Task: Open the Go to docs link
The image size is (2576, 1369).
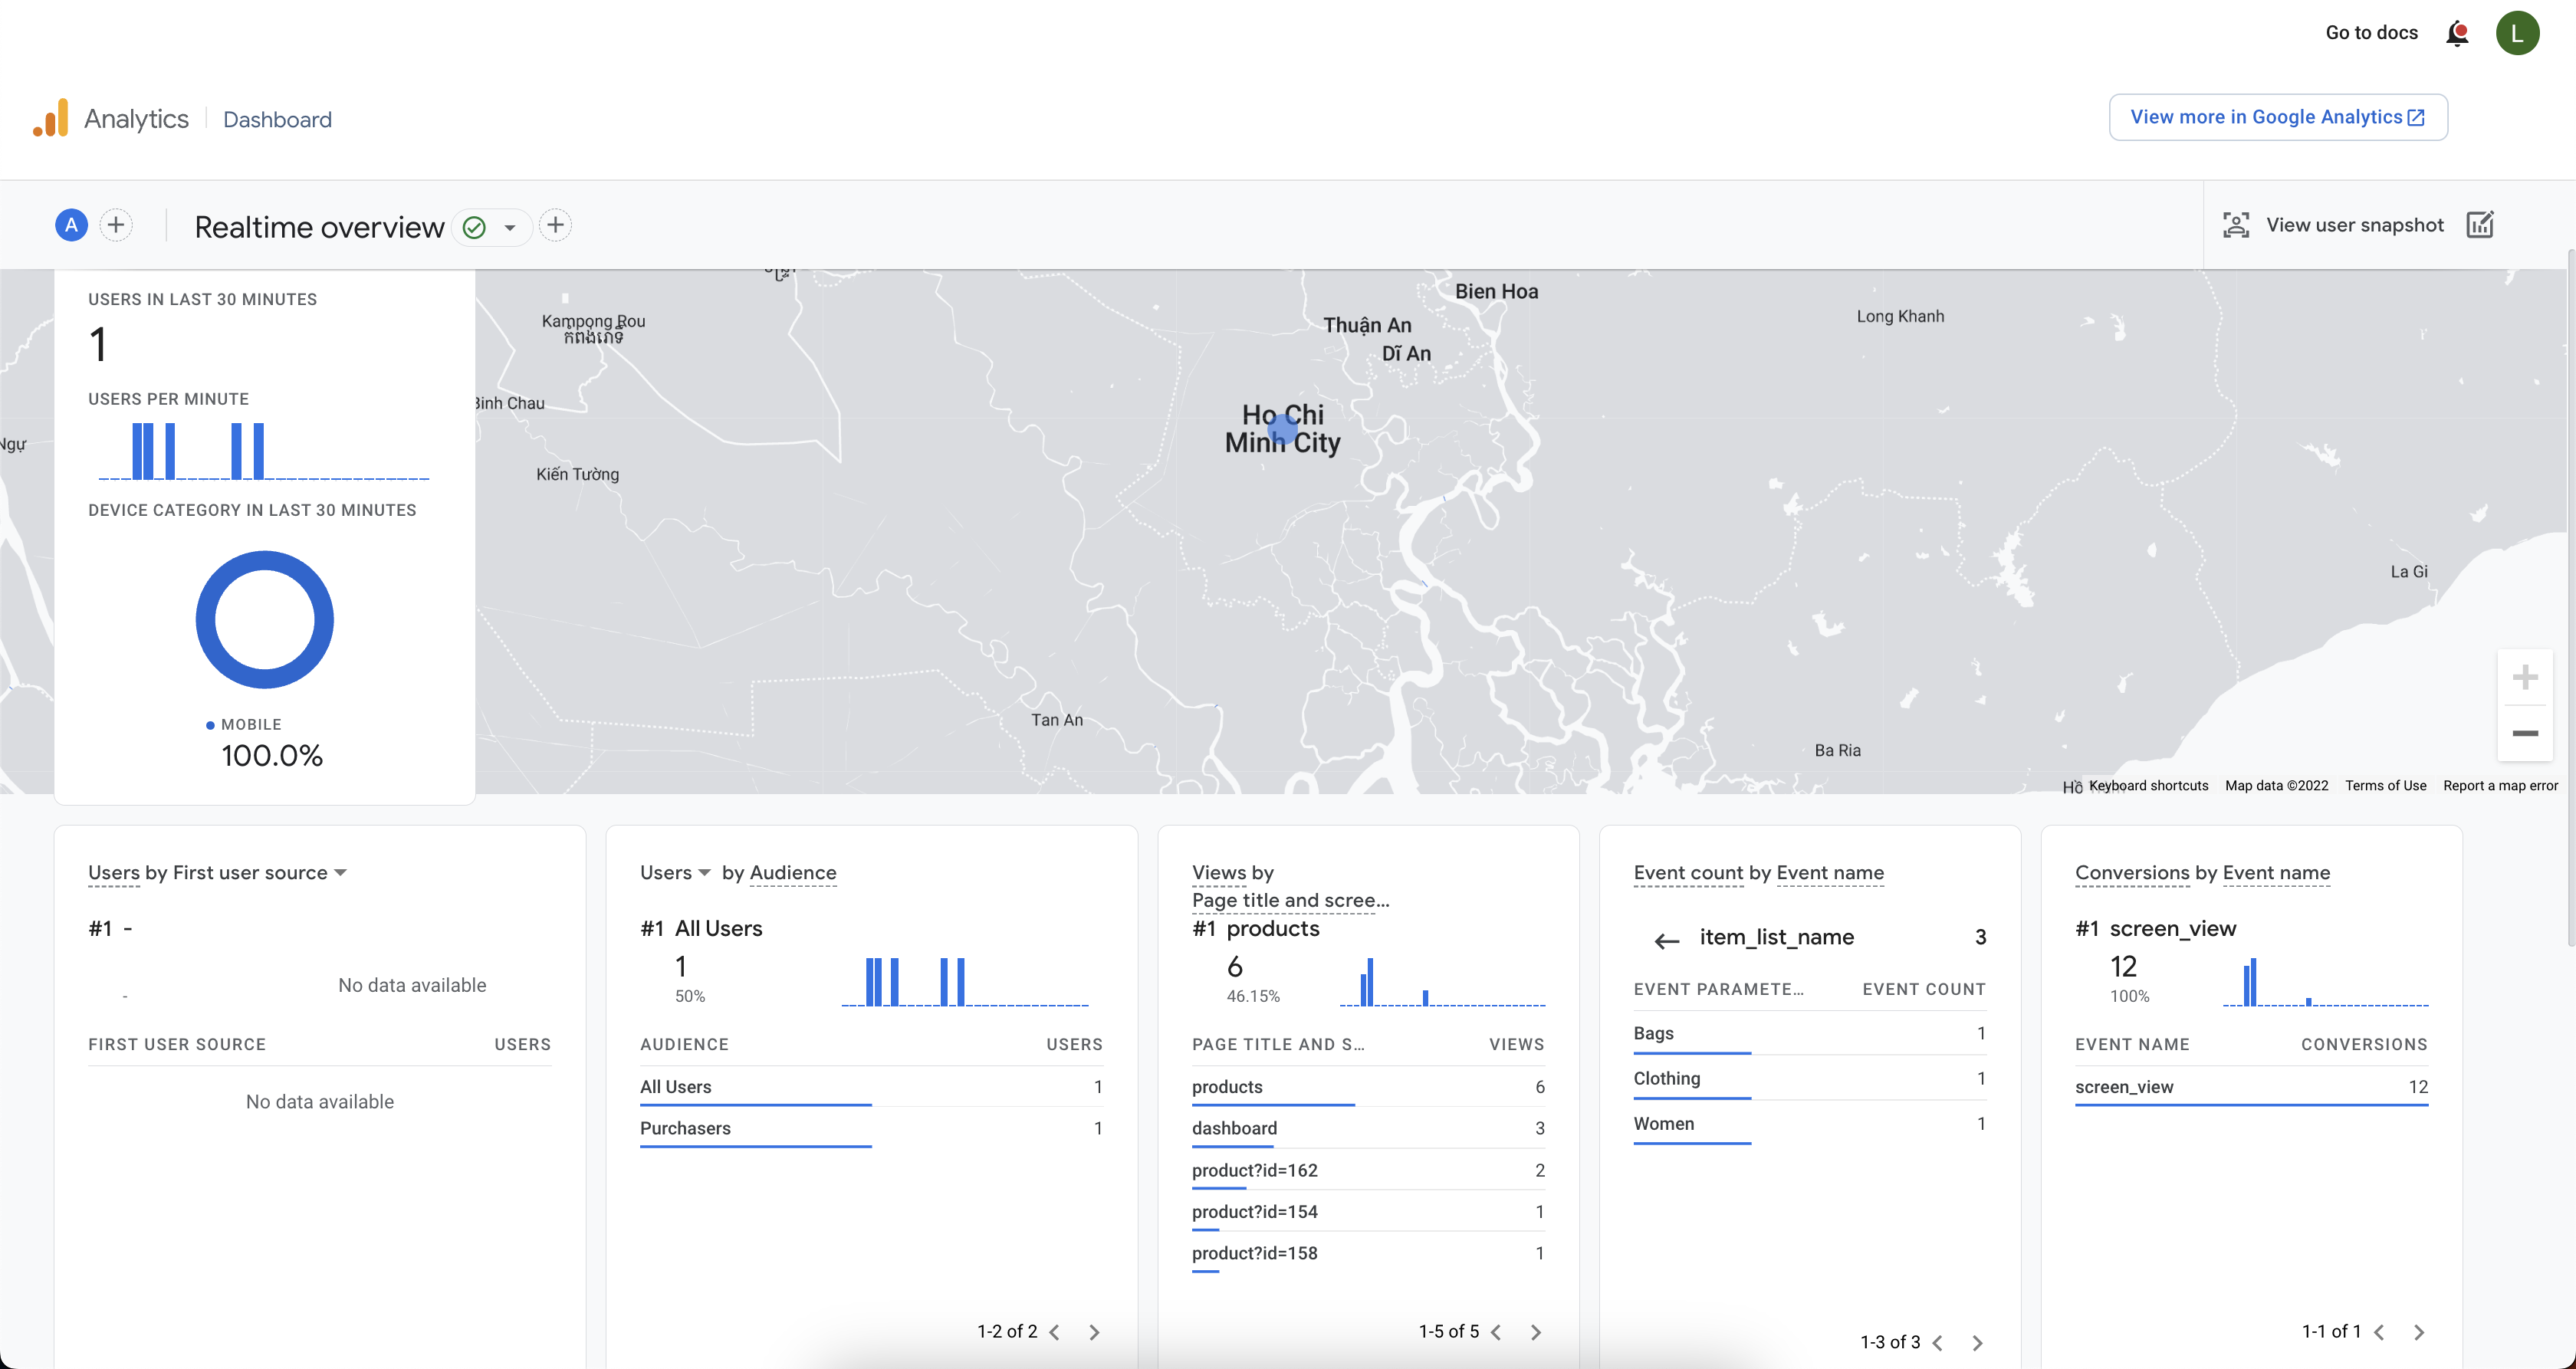Action: (x=2371, y=33)
